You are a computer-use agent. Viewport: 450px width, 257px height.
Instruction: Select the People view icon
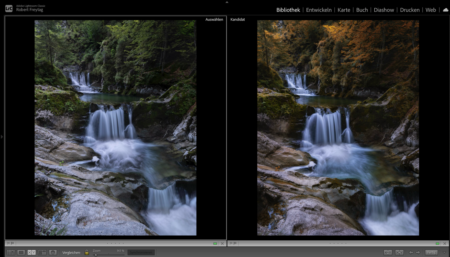coord(53,252)
